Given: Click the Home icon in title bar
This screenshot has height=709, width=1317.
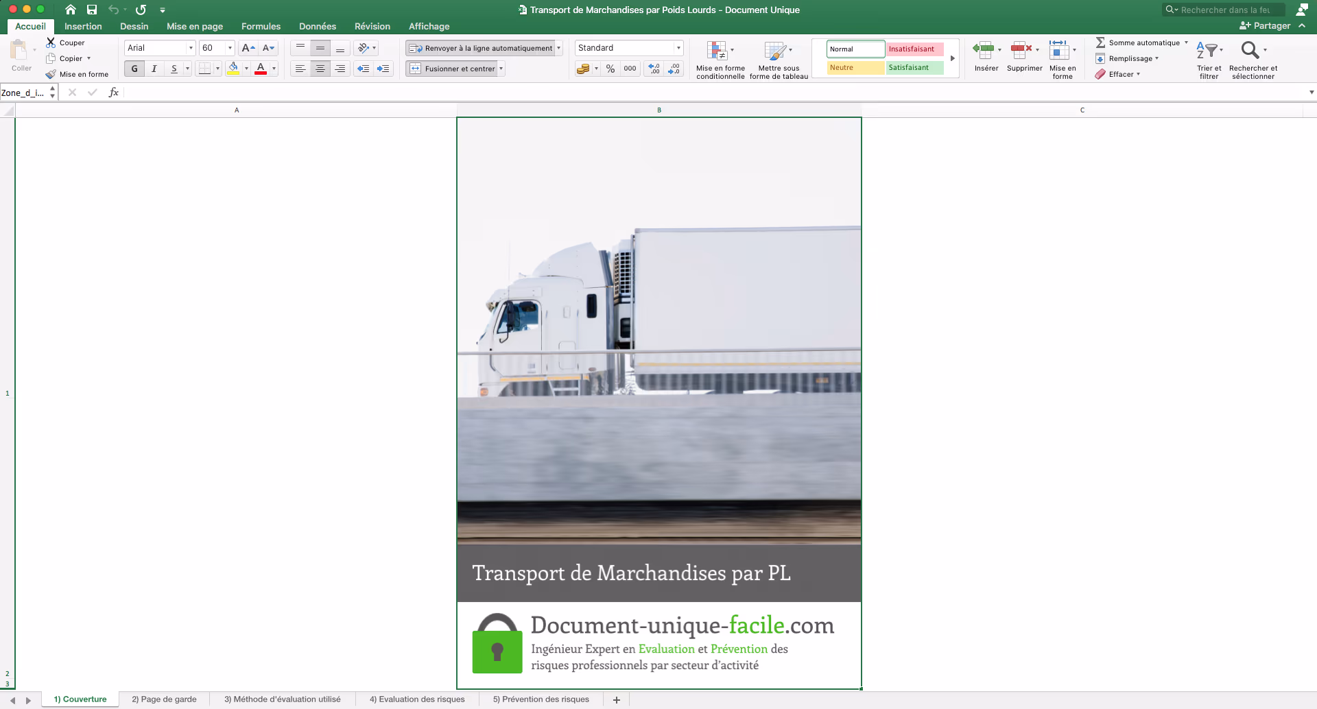Looking at the screenshot, I should coord(71,10).
